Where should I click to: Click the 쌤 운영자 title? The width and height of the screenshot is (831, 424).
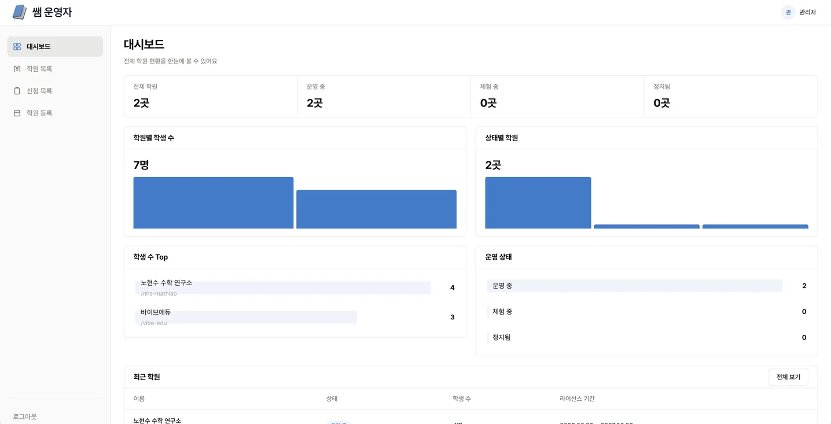click(x=52, y=12)
